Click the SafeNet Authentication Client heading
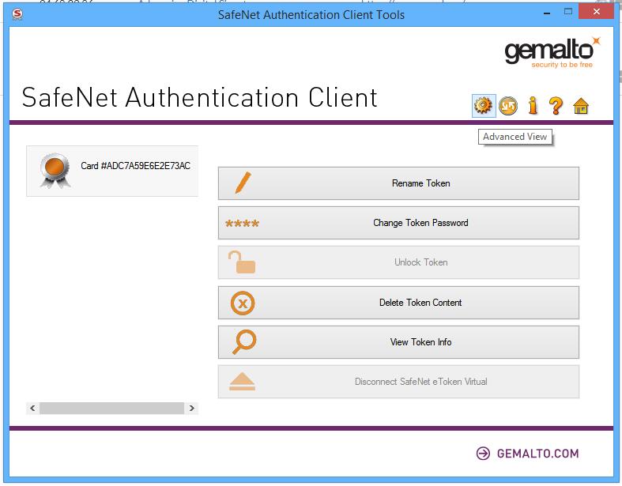Viewport: 622px width, 486px height. click(x=199, y=98)
